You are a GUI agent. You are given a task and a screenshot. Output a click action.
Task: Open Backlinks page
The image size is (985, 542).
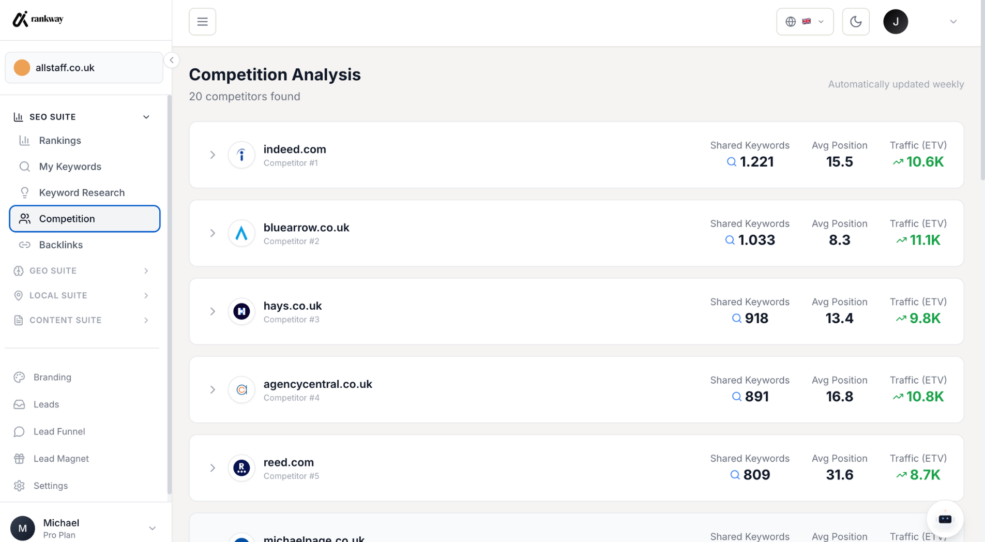(x=85, y=245)
